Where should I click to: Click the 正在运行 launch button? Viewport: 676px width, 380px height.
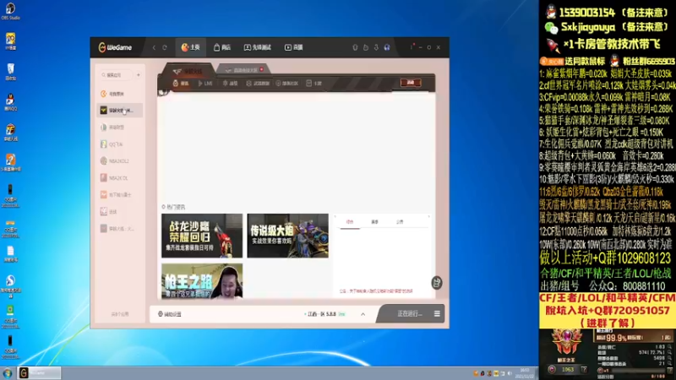pos(410,313)
